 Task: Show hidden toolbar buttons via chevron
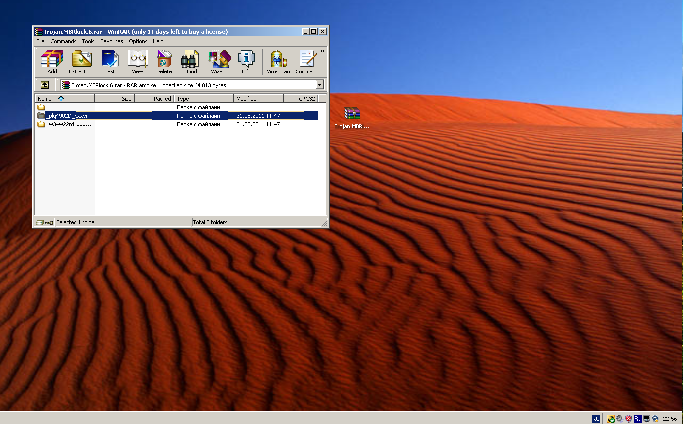[x=322, y=51]
